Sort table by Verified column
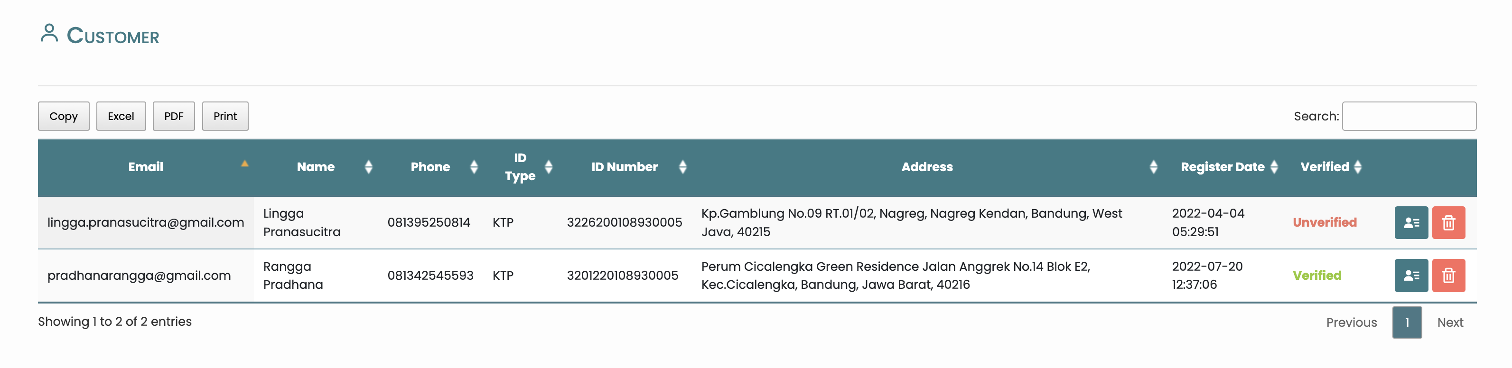The width and height of the screenshot is (1512, 368). (1357, 167)
